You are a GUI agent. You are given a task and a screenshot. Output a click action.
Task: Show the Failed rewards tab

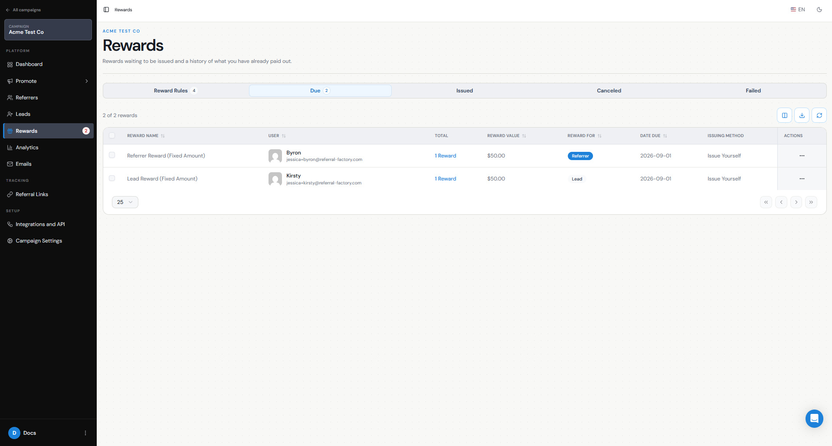753,91
